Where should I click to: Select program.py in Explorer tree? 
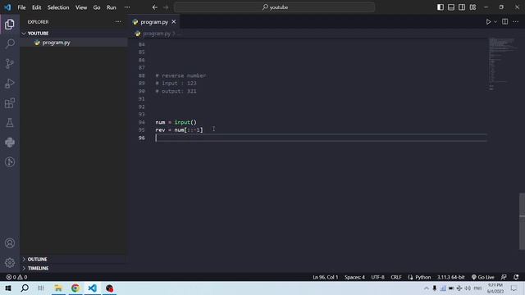(x=56, y=43)
